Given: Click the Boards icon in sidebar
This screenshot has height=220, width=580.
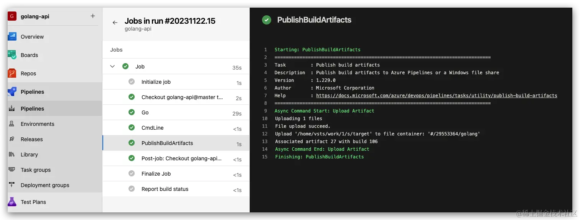Looking at the screenshot, I should tap(12, 55).
